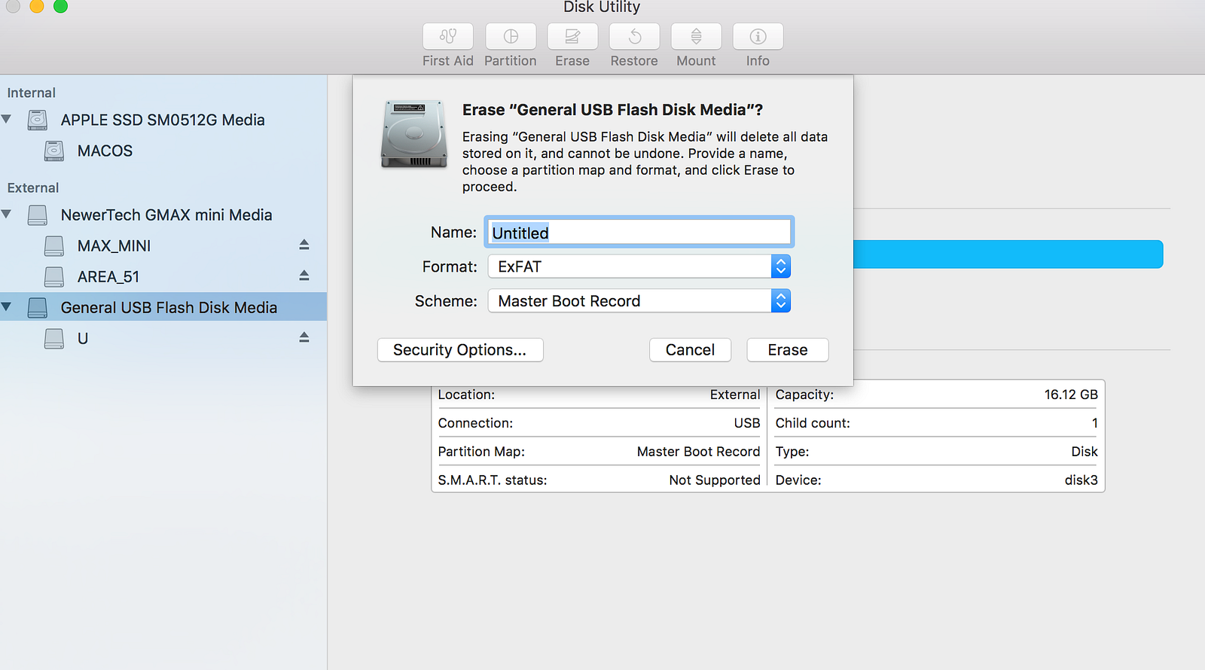Click the Erase toolbar icon
Image resolution: width=1205 pixels, height=670 pixels.
572,36
